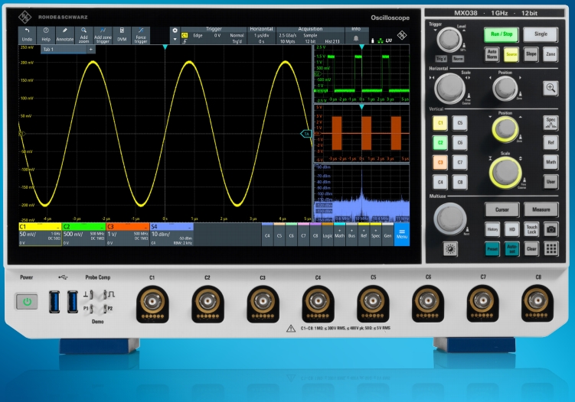Open the Annotate pencil tool
This screenshot has width=575, height=402.
click(64, 34)
